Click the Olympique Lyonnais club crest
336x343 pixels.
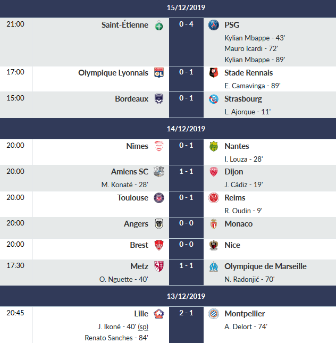(x=158, y=73)
